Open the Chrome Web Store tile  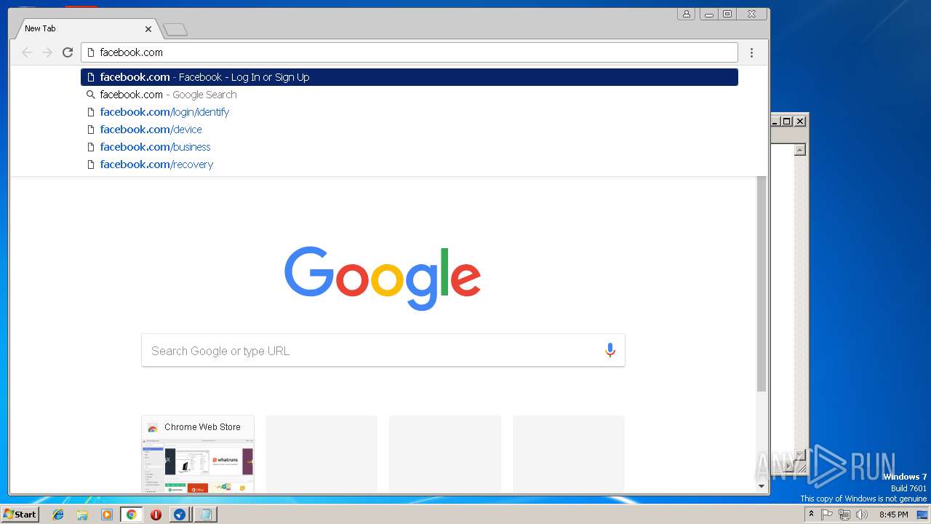(198, 454)
